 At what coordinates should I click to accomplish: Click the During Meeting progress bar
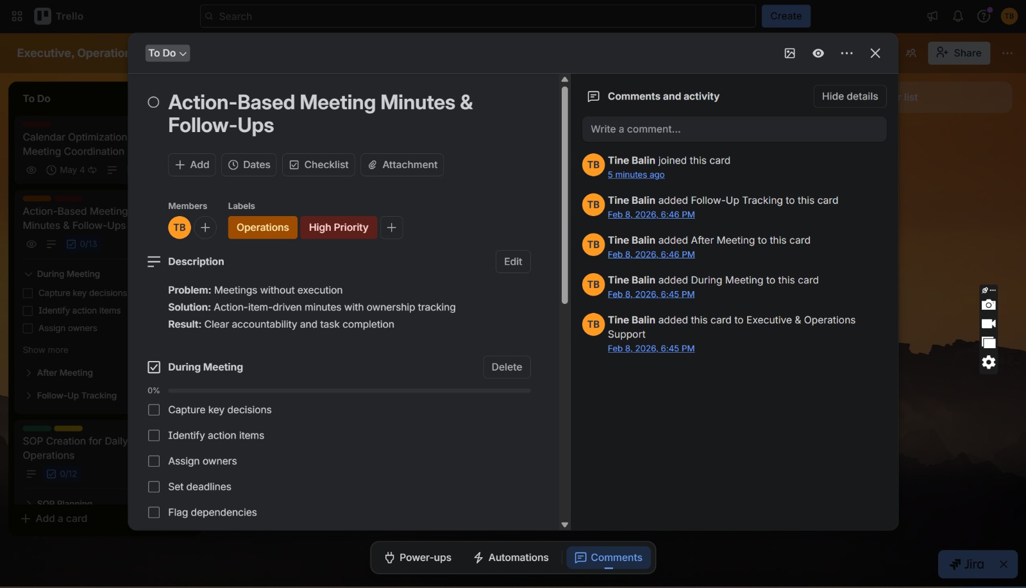coord(349,391)
